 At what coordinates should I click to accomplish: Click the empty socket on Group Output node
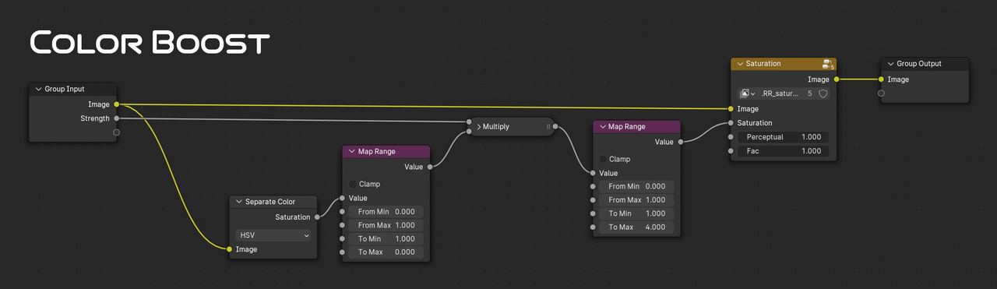[881, 93]
